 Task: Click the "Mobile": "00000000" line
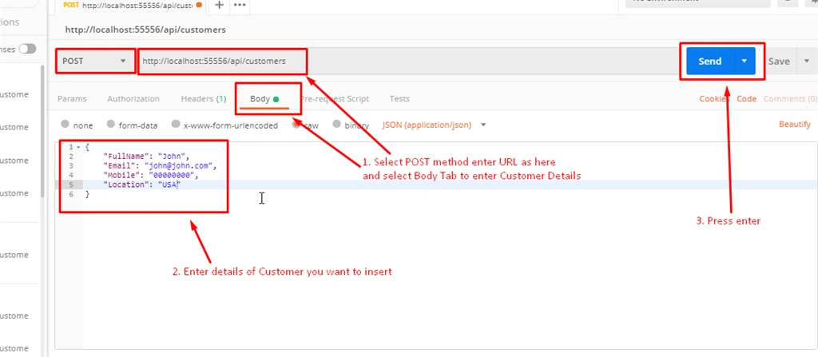151,175
